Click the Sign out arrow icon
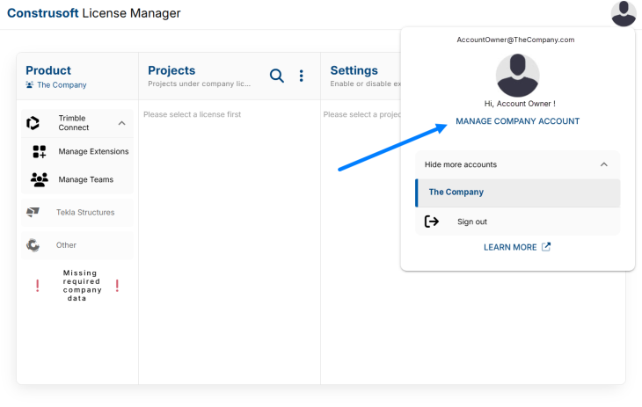This screenshot has height=407, width=642. tap(432, 222)
